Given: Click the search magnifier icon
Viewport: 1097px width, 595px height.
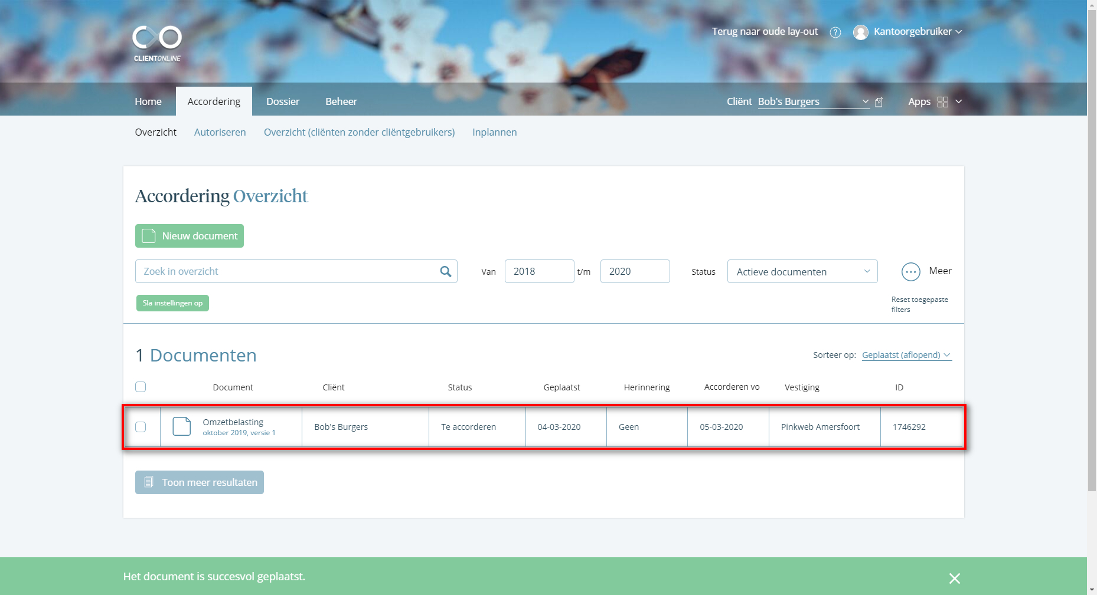Looking at the screenshot, I should pos(446,271).
